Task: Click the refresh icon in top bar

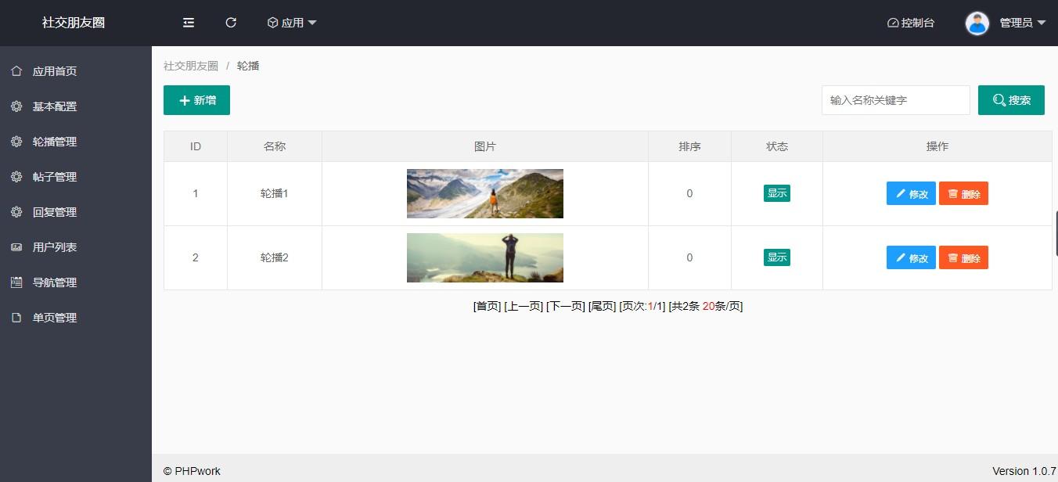Action: (x=231, y=23)
